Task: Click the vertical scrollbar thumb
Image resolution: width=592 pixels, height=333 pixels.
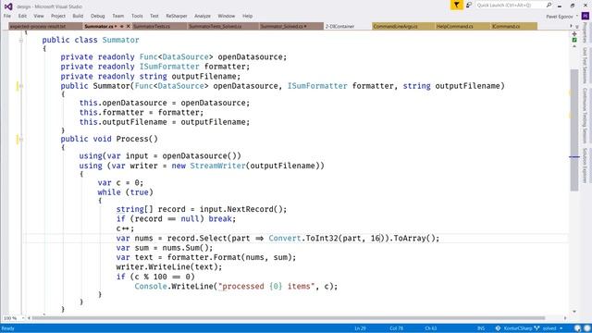Action: [574, 130]
